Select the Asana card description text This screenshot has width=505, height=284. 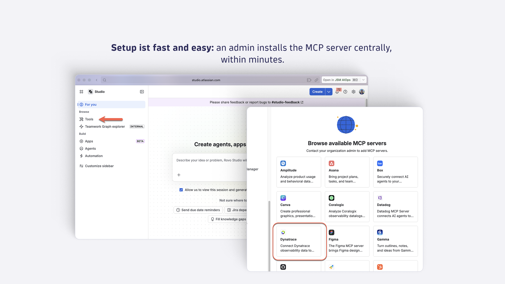coord(344,179)
